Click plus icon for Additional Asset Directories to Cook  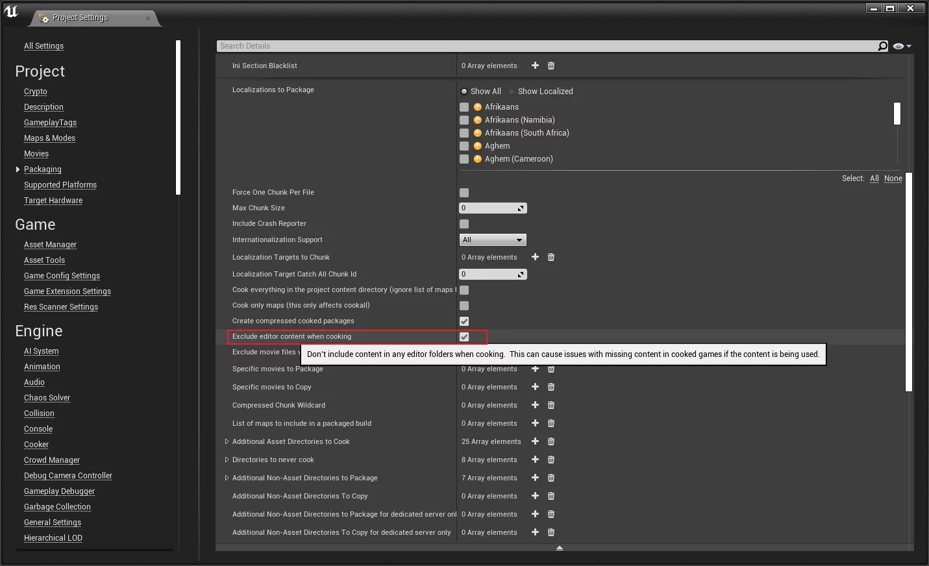[535, 441]
